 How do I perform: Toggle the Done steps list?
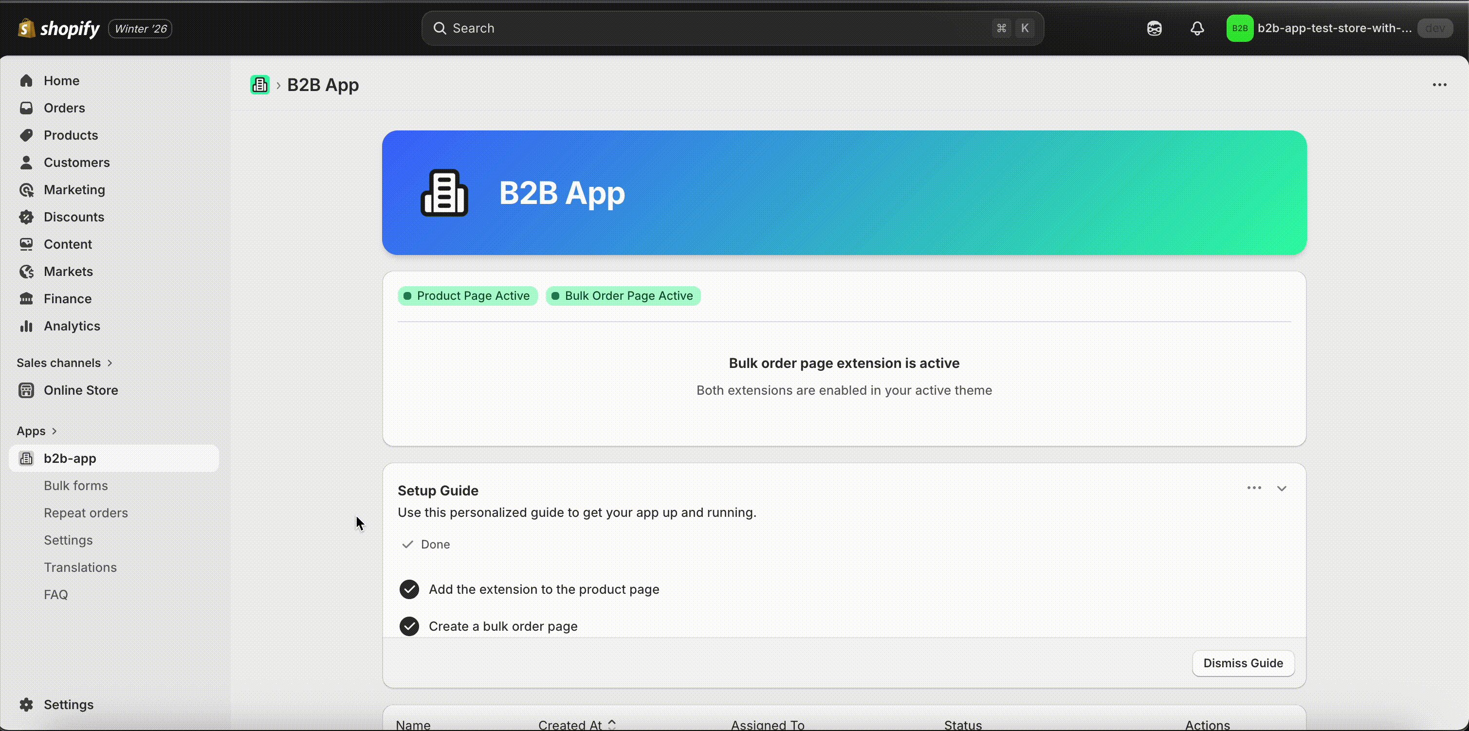coord(426,545)
